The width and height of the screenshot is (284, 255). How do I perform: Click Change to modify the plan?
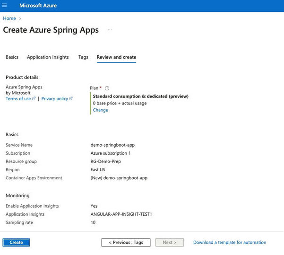pos(100,110)
